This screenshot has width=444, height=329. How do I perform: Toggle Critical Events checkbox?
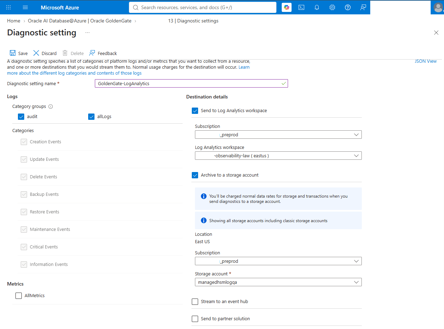24,247
